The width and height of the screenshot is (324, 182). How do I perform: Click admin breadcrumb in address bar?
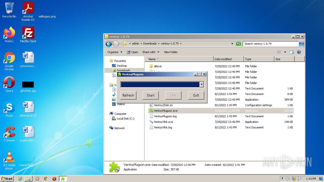pos(135,43)
